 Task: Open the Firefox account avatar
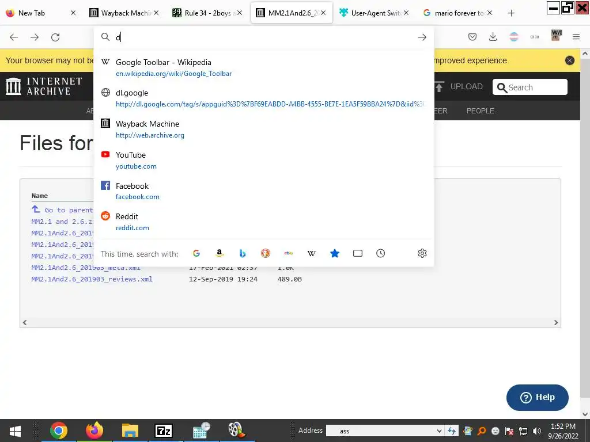[x=514, y=37]
